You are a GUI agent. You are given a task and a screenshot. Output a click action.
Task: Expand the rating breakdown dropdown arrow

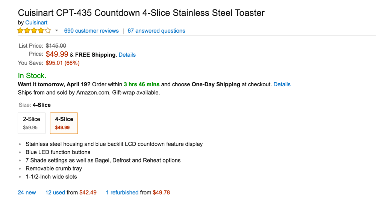coord(56,31)
